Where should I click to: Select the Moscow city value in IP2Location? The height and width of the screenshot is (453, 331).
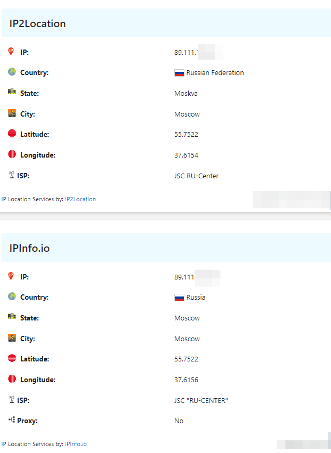pos(187,114)
